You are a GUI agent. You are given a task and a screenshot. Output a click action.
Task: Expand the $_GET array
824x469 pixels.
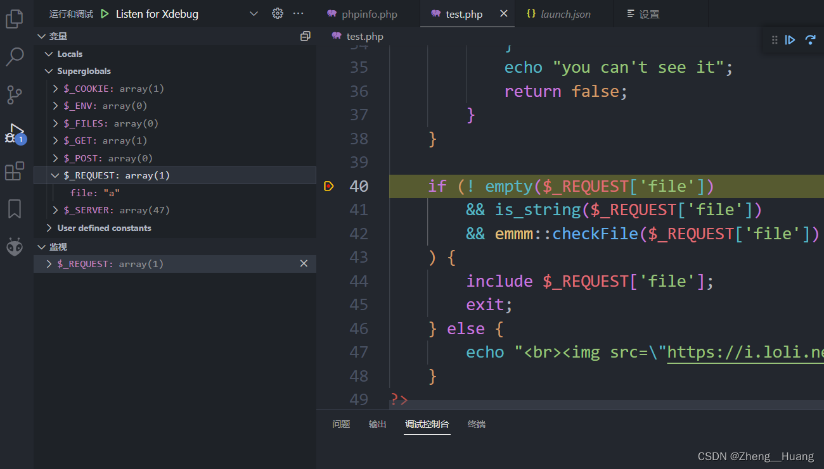tap(56, 141)
